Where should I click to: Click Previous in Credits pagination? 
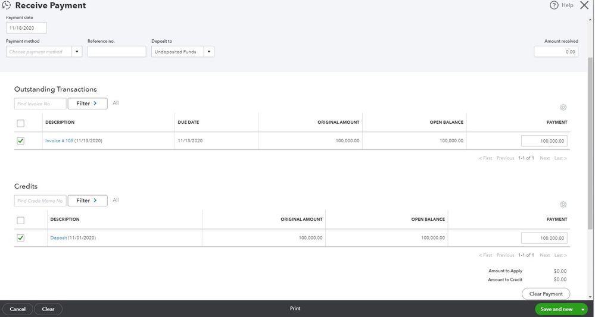506,255
